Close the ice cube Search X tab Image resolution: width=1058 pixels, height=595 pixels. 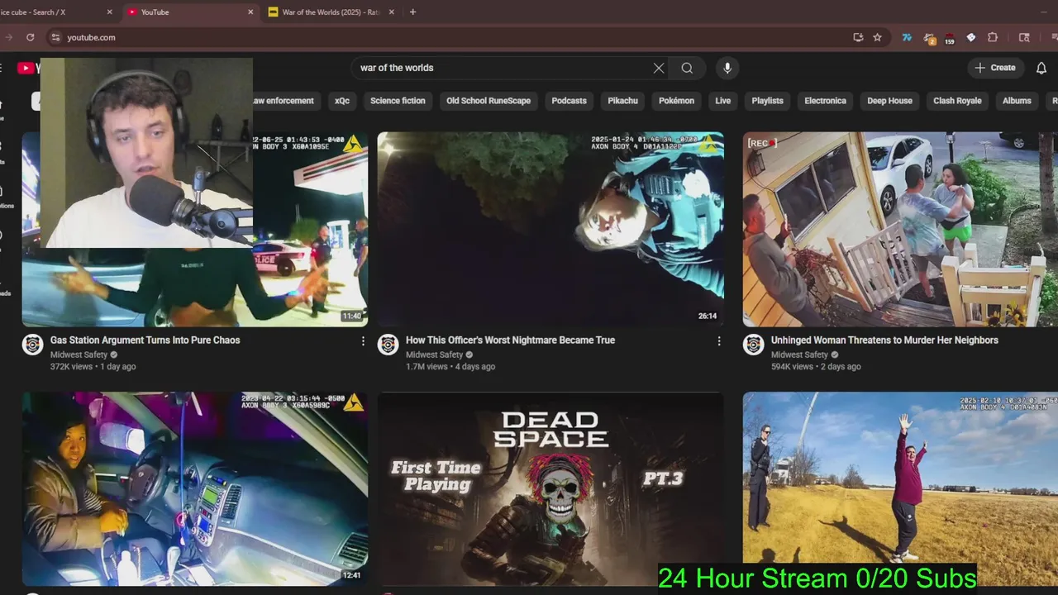(110, 12)
